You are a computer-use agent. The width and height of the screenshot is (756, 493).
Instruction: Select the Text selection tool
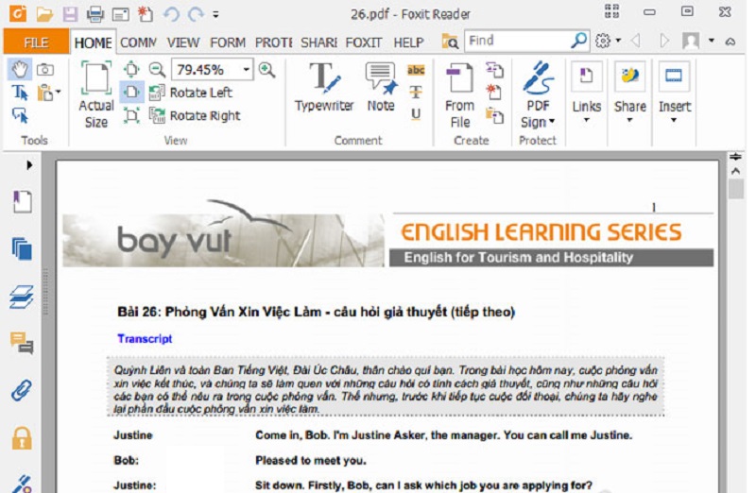(20, 92)
